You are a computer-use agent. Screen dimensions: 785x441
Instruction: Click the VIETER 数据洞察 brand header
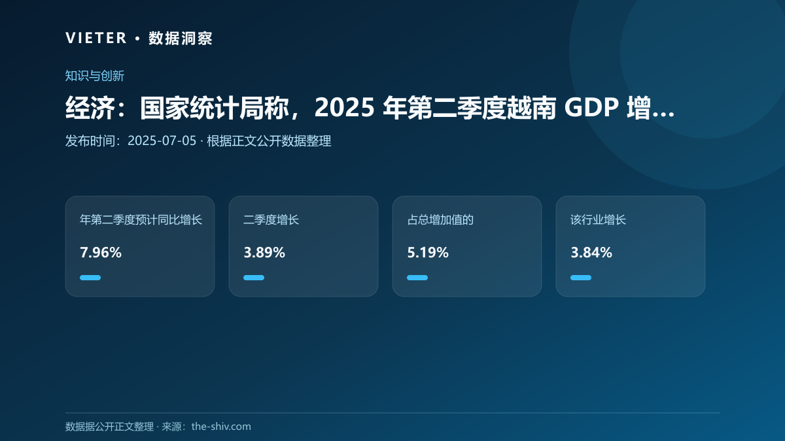[139, 38]
